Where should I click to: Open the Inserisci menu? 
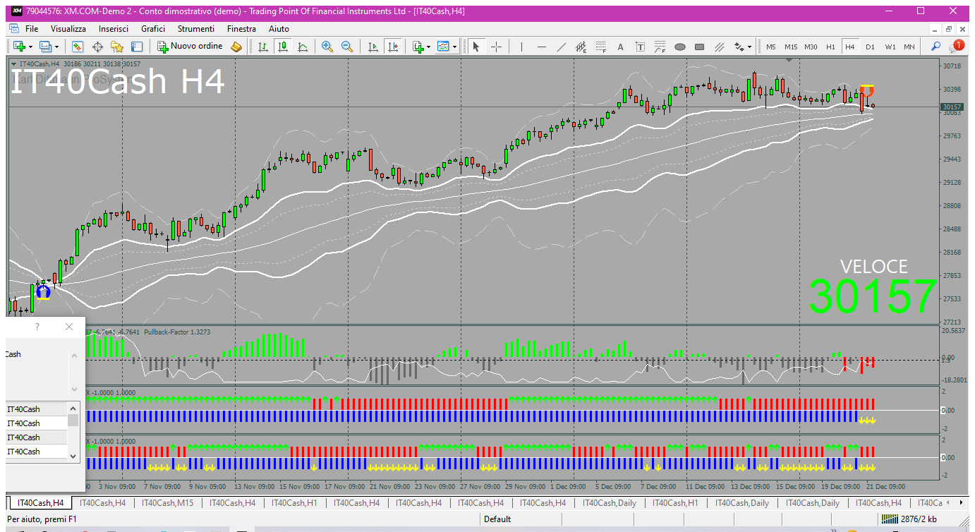[114, 29]
